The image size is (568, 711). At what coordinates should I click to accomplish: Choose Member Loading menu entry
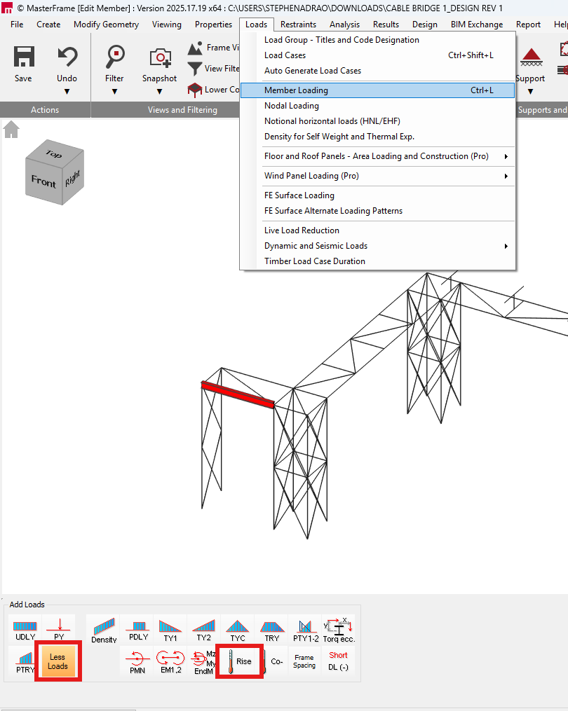coord(377,90)
